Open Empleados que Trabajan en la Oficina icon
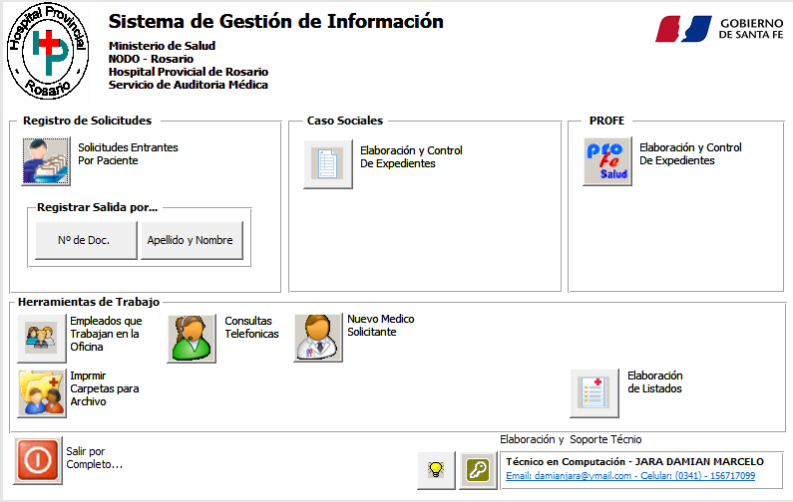The width and height of the screenshot is (793, 502). (x=42, y=339)
